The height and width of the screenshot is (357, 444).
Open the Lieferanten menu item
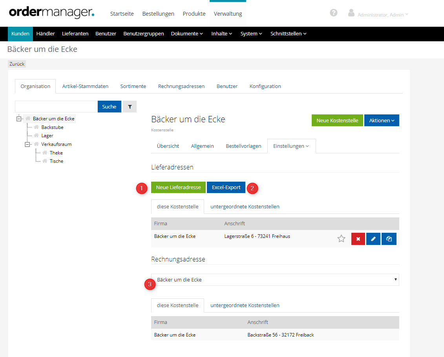pos(75,33)
